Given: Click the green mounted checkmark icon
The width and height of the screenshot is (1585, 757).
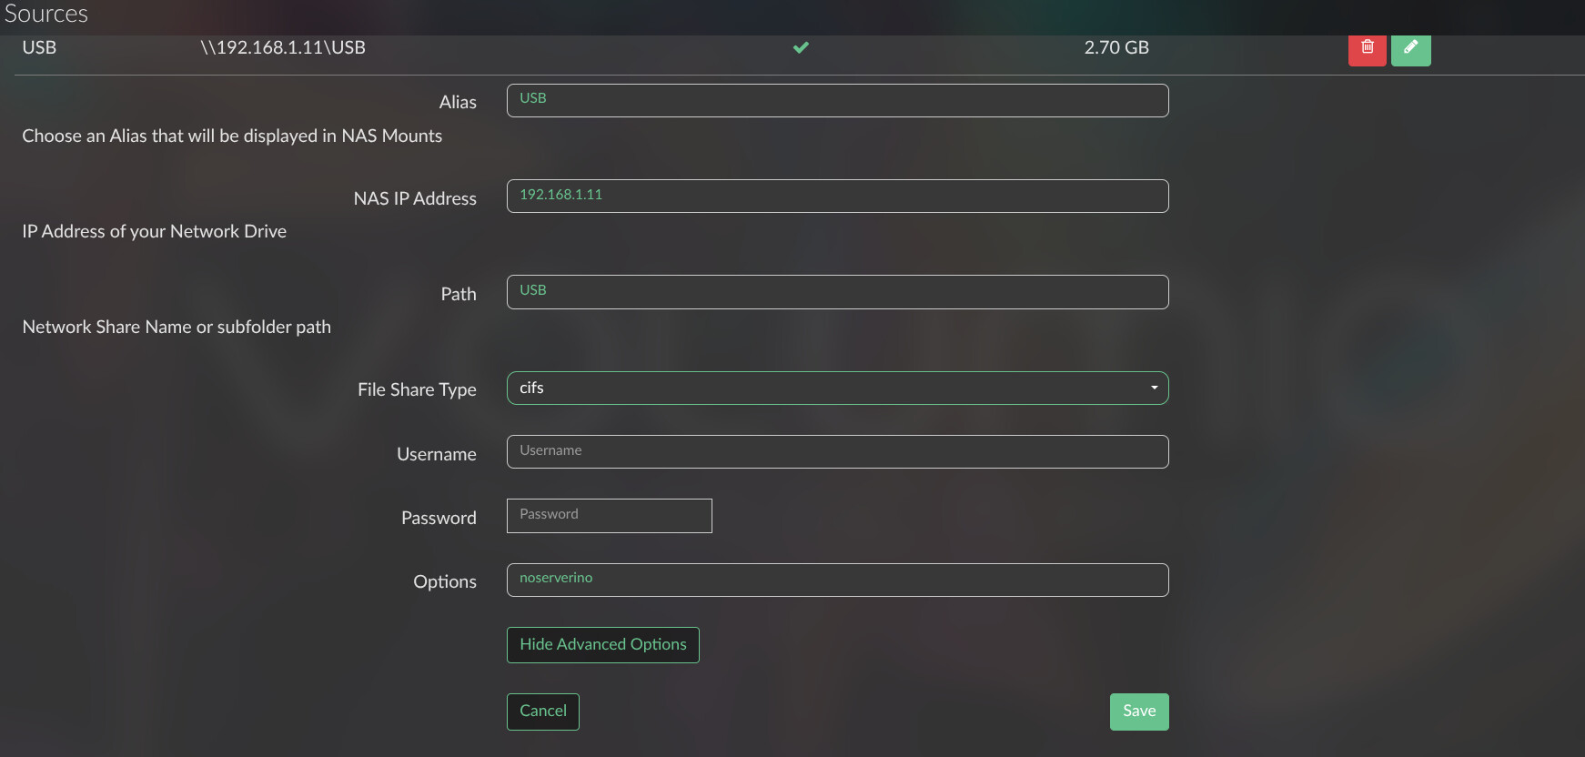Looking at the screenshot, I should click(x=801, y=47).
